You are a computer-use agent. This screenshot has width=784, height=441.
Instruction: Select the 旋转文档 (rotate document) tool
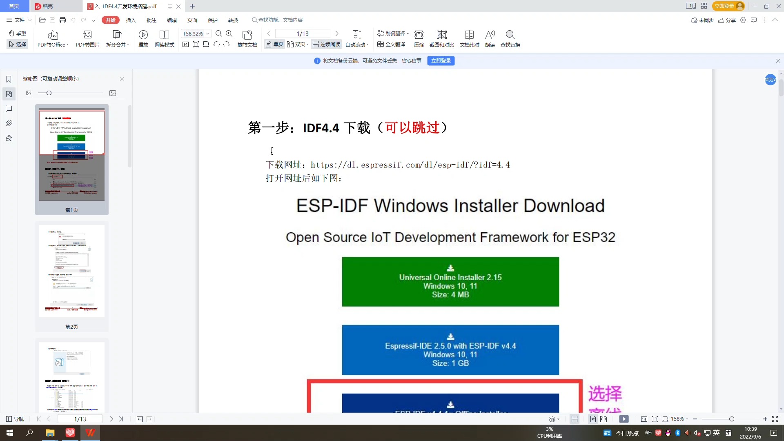click(247, 38)
